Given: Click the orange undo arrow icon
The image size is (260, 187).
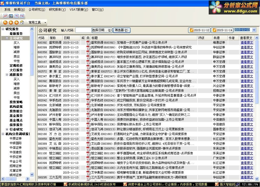Looking at the screenshot, I should (x=5, y=22).
